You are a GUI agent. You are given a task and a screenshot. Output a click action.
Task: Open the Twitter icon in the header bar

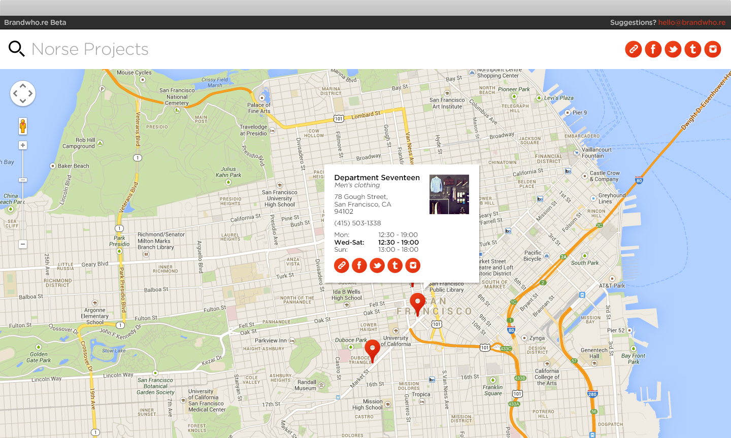[x=673, y=49]
